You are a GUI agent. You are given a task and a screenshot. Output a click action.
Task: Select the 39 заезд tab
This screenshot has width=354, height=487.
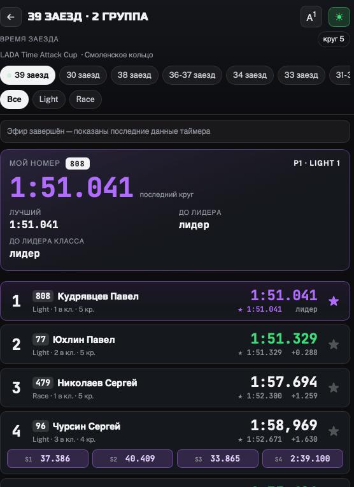click(28, 75)
